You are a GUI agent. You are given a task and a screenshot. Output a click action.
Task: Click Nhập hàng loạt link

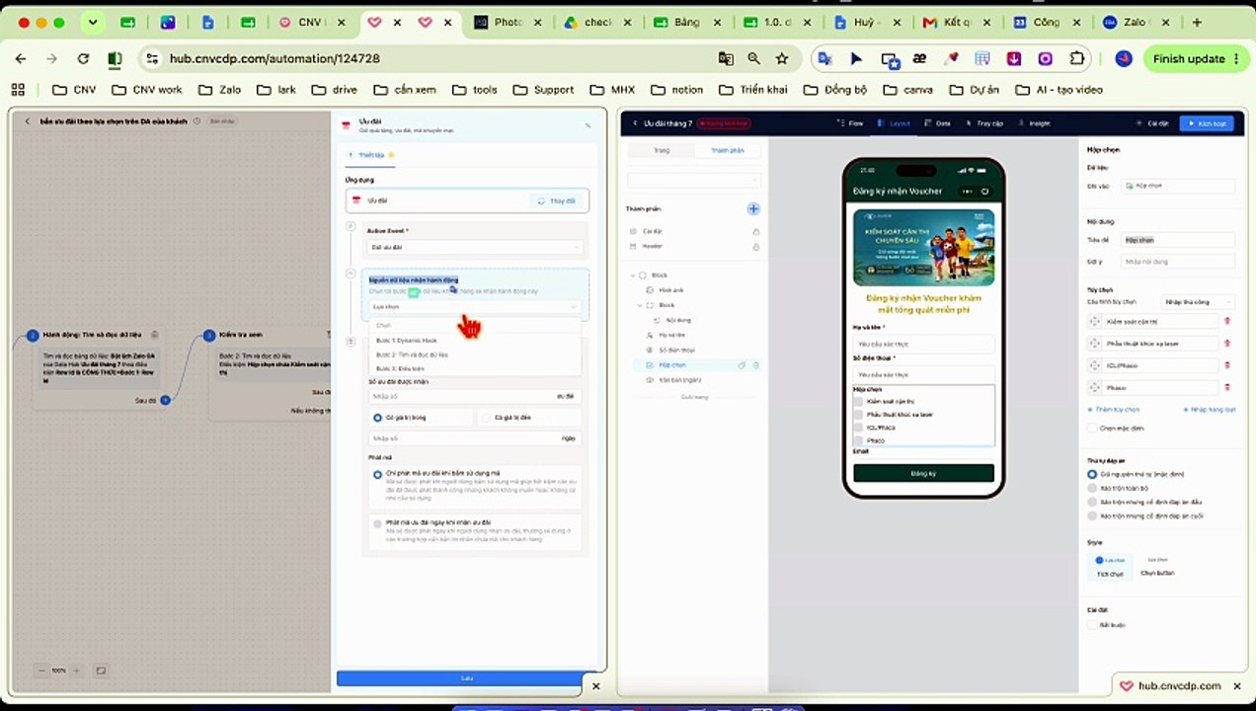pyautogui.click(x=1210, y=409)
